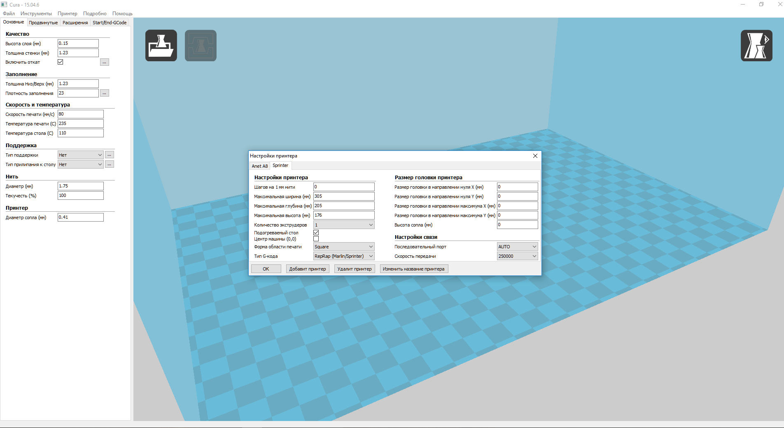Open the View mode icon

point(756,46)
